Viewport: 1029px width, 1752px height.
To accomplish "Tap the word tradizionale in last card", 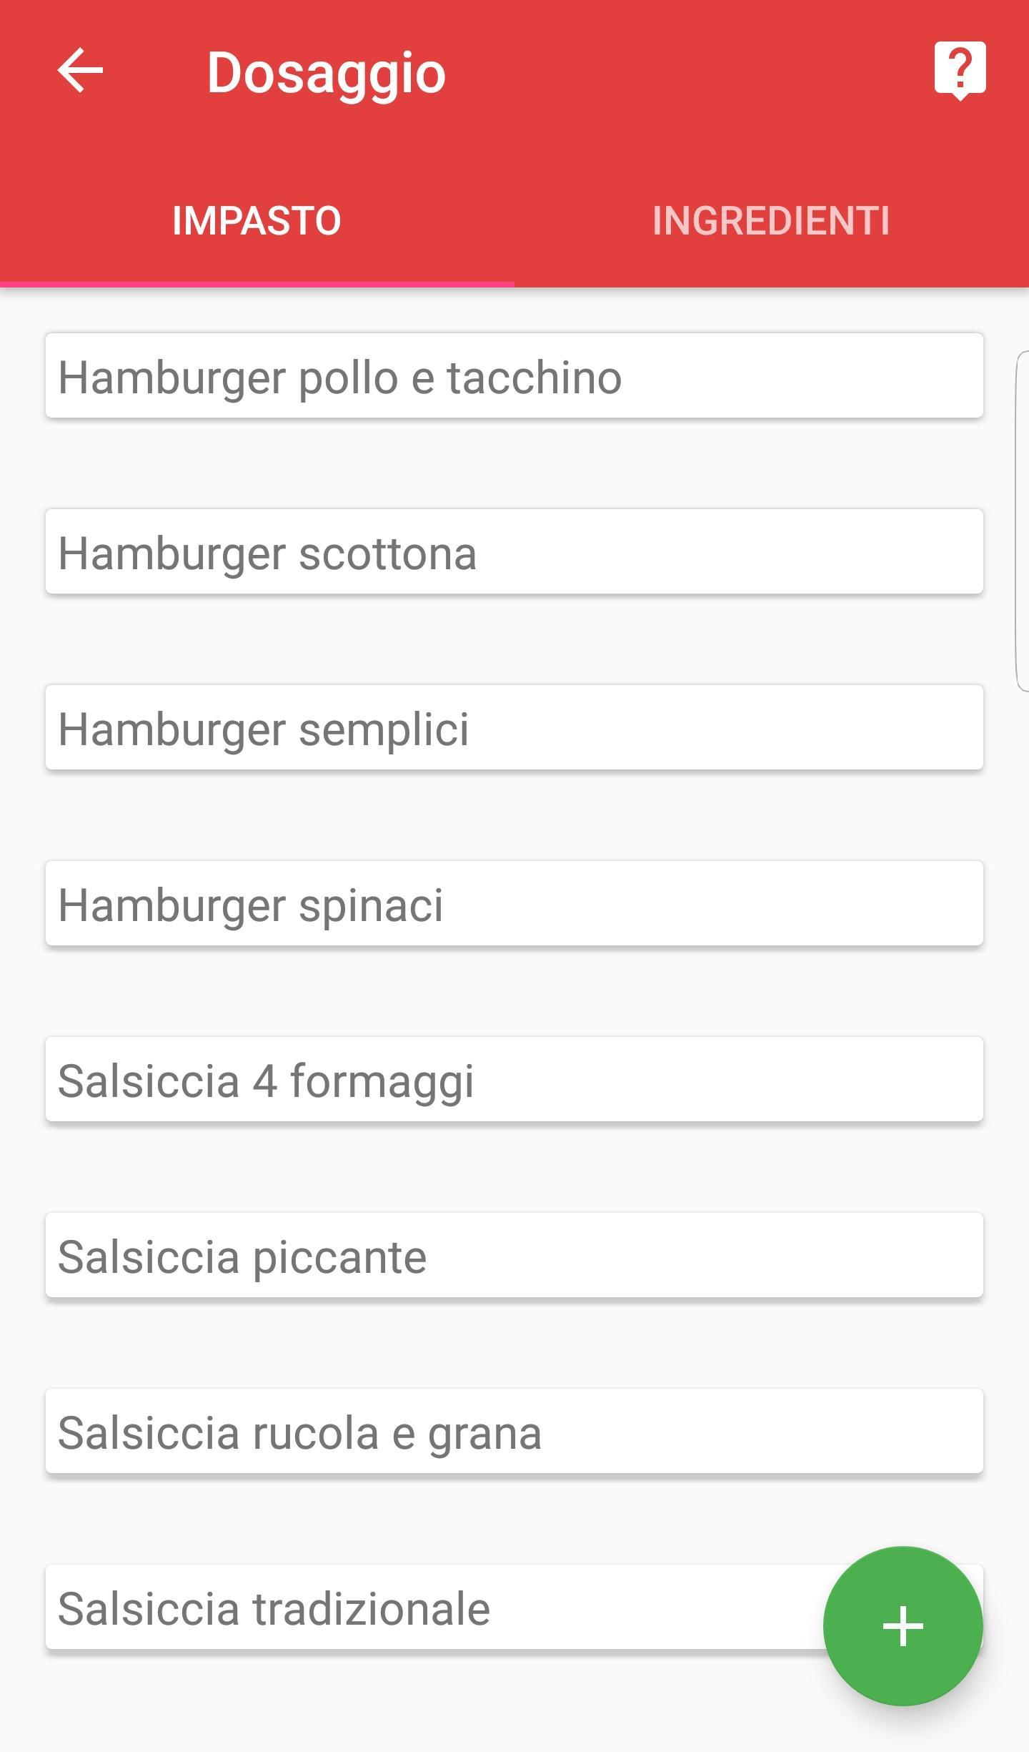I will tap(372, 1610).
